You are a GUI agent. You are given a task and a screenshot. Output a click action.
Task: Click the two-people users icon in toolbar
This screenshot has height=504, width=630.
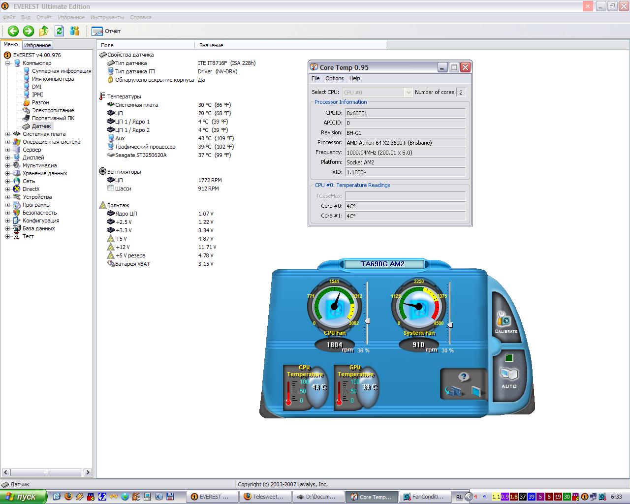(75, 31)
